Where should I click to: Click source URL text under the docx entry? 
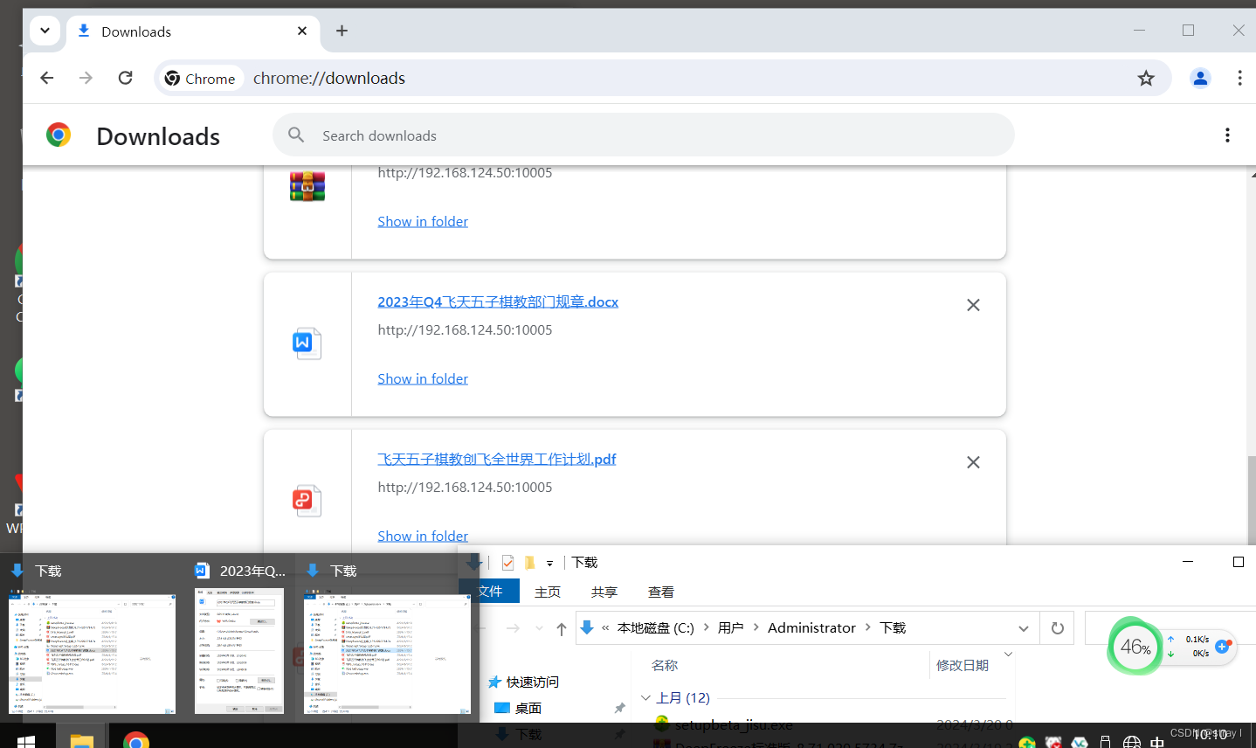click(x=465, y=330)
